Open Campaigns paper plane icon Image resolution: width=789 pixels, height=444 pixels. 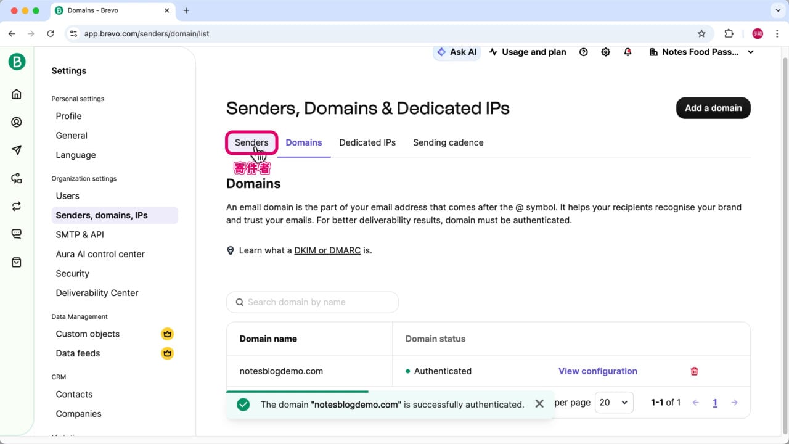(x=17, y=150)
